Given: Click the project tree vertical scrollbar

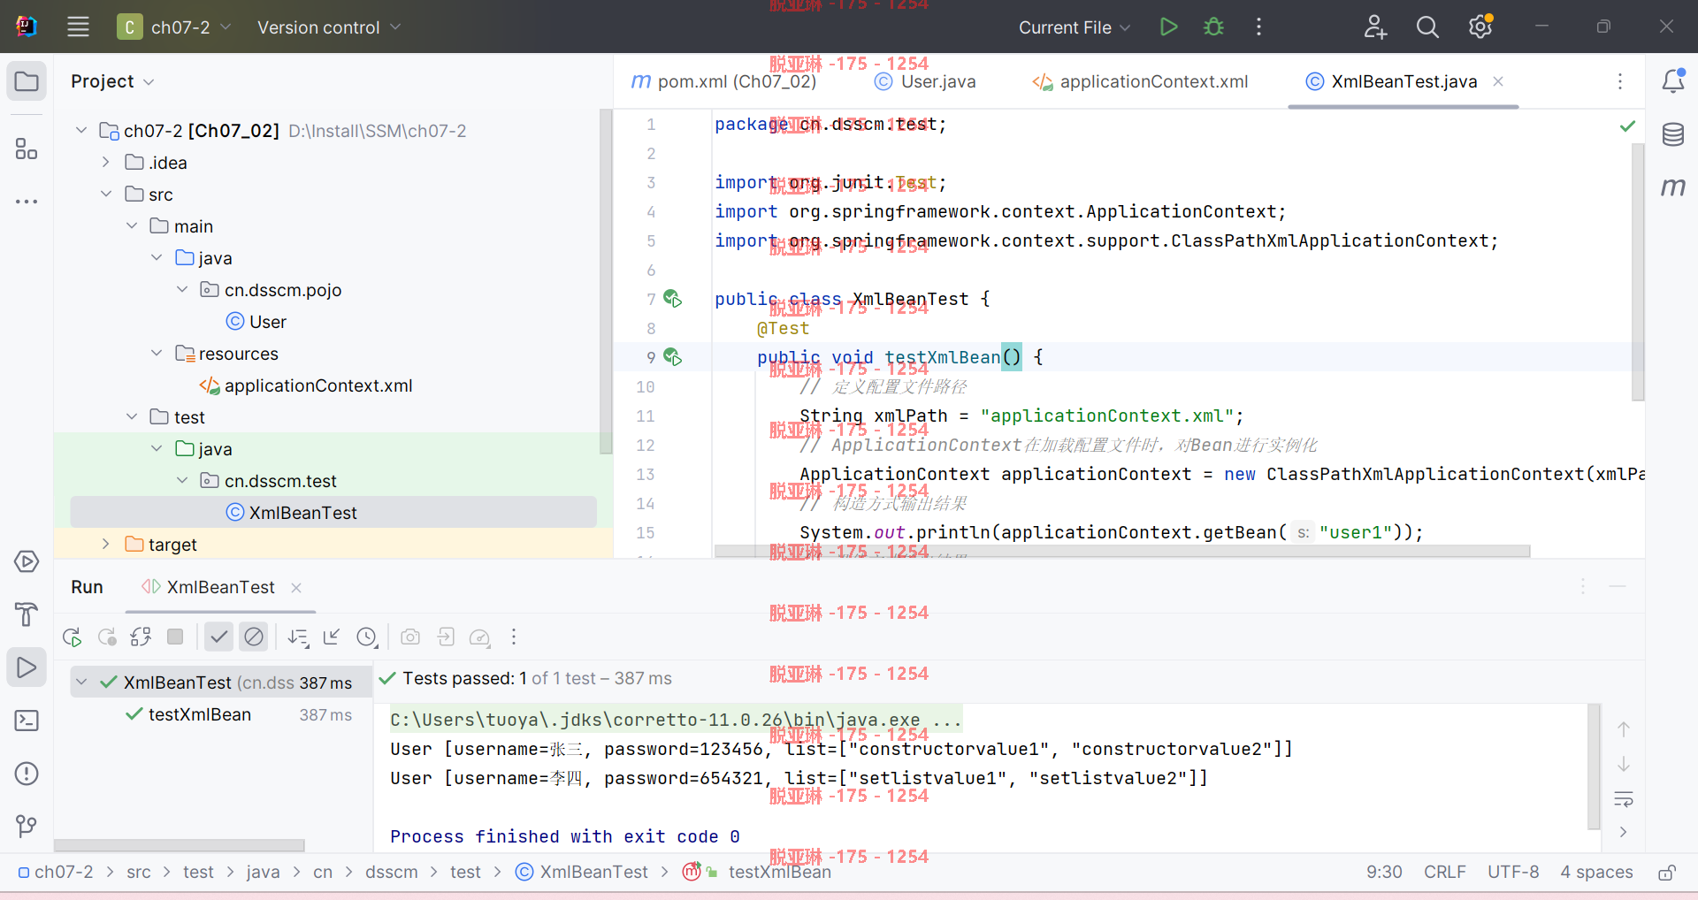Looking at the screenshot, I should [606, 281].
